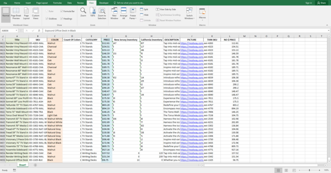
Task: Set zoom to 100%
Action: coord(92,12)
